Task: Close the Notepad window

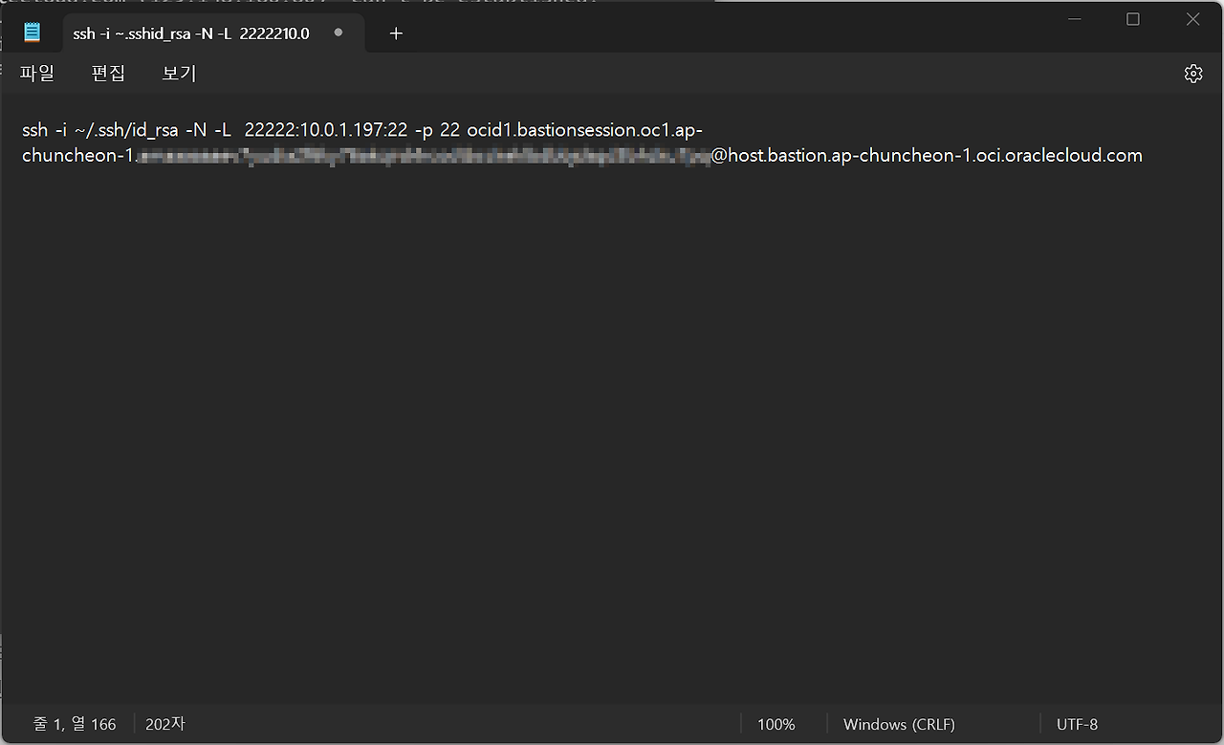Action: tap(1192, 20)
